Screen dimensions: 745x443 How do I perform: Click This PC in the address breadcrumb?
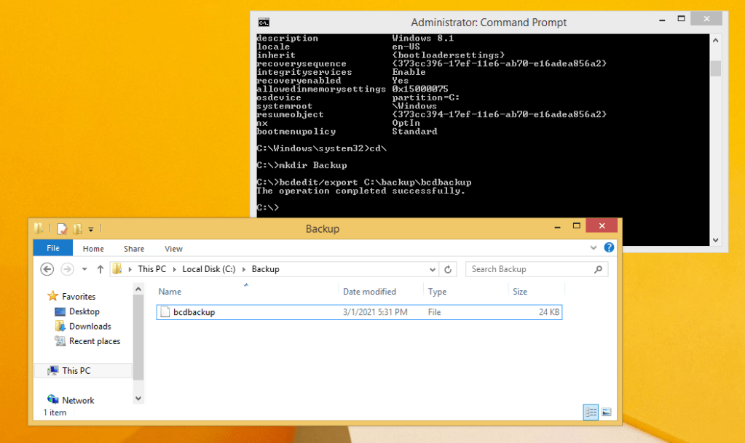point(152,269)
